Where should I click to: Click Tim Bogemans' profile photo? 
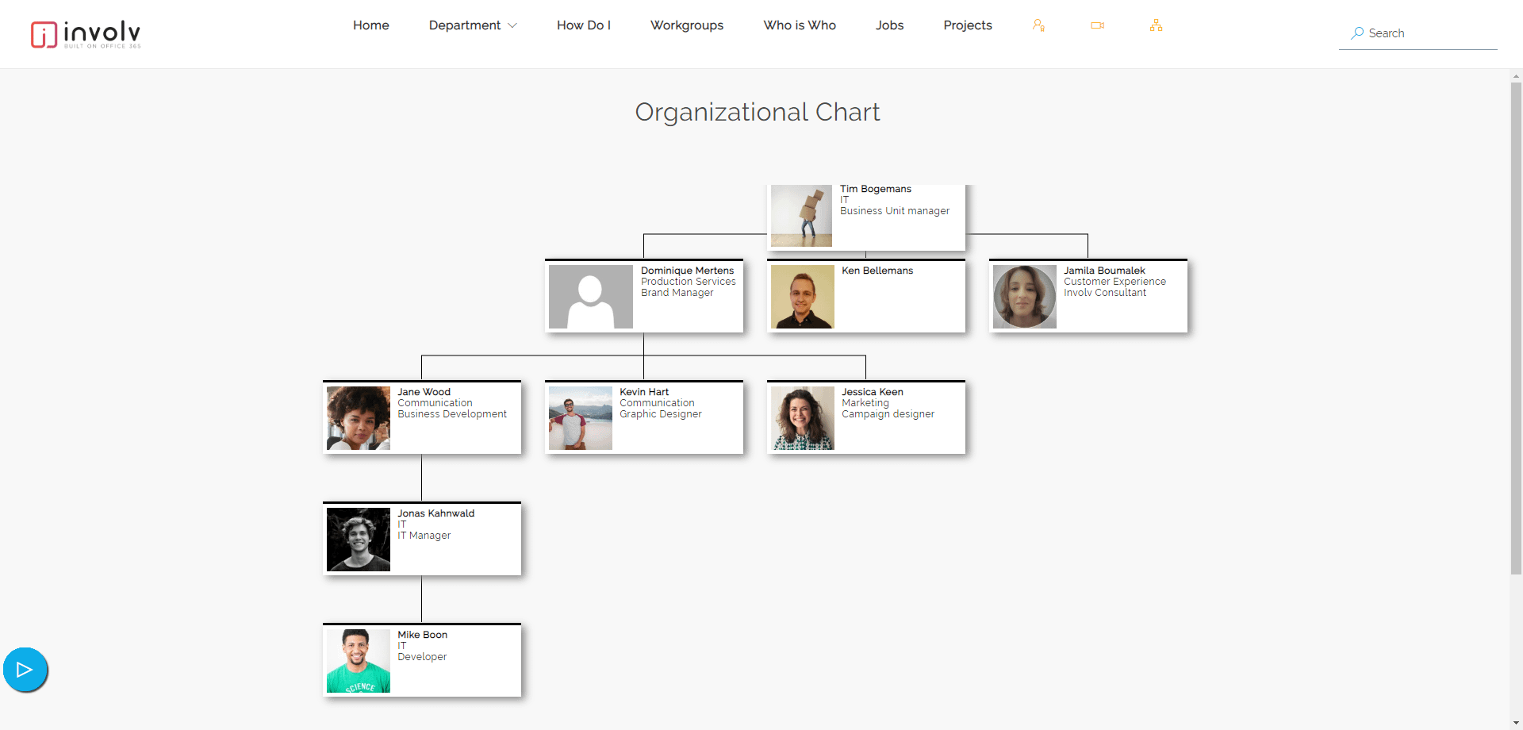800,215
